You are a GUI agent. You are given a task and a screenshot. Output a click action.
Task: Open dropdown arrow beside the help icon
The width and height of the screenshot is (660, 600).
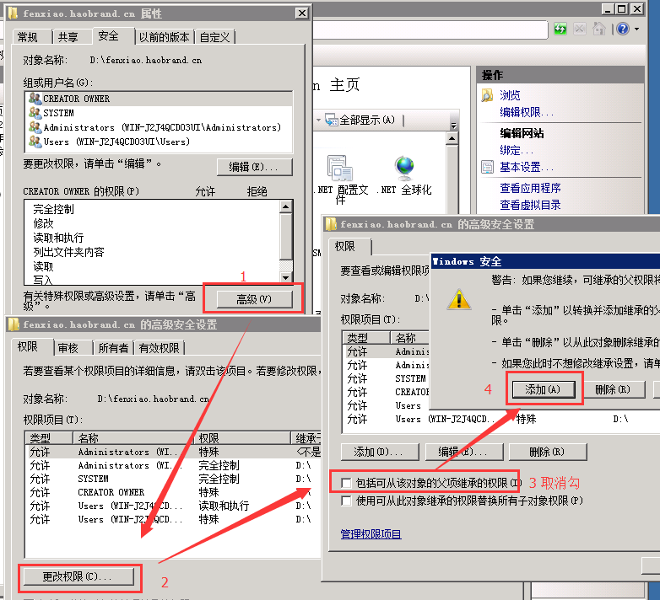click(x=637, y=29)
